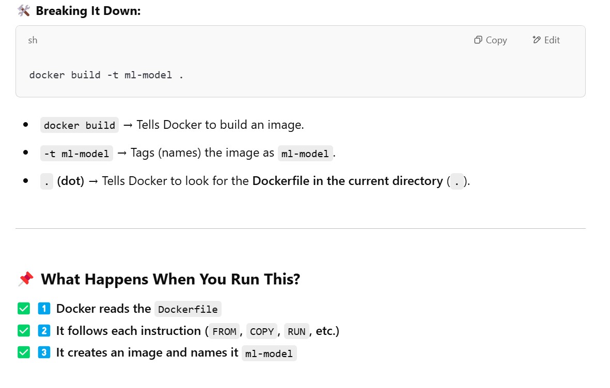Click the blue number 2 emoji
This screenshot has height=388, width=610.
pyautogui.click(x=44, y=331)
